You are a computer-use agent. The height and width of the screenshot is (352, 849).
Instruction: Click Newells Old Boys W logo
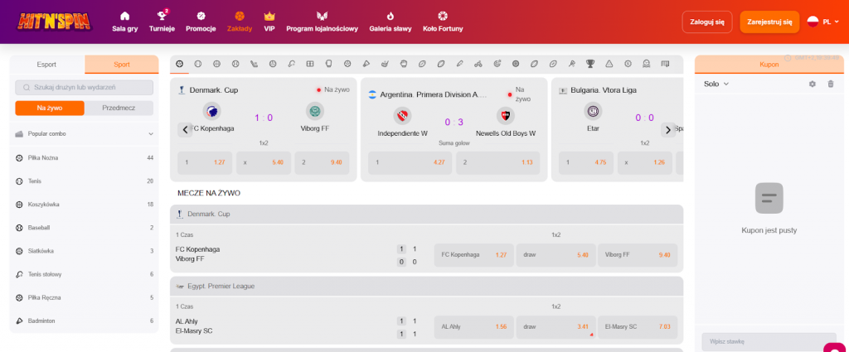click(505, 115)
